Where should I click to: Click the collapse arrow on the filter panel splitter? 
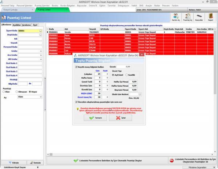[x=45, y=79]
